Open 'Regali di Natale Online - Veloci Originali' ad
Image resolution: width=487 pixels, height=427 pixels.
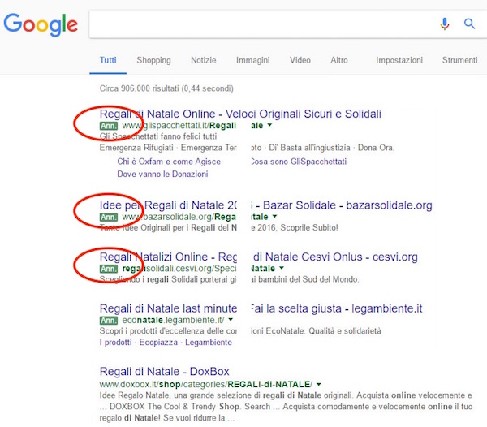pos(240,114)
